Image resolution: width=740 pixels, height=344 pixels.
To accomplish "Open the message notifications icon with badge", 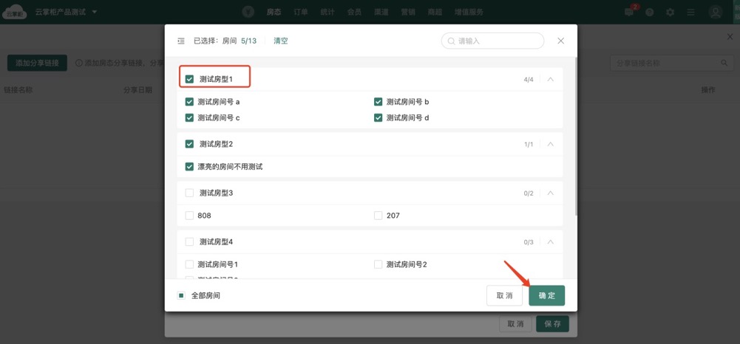I will [629, 12].
